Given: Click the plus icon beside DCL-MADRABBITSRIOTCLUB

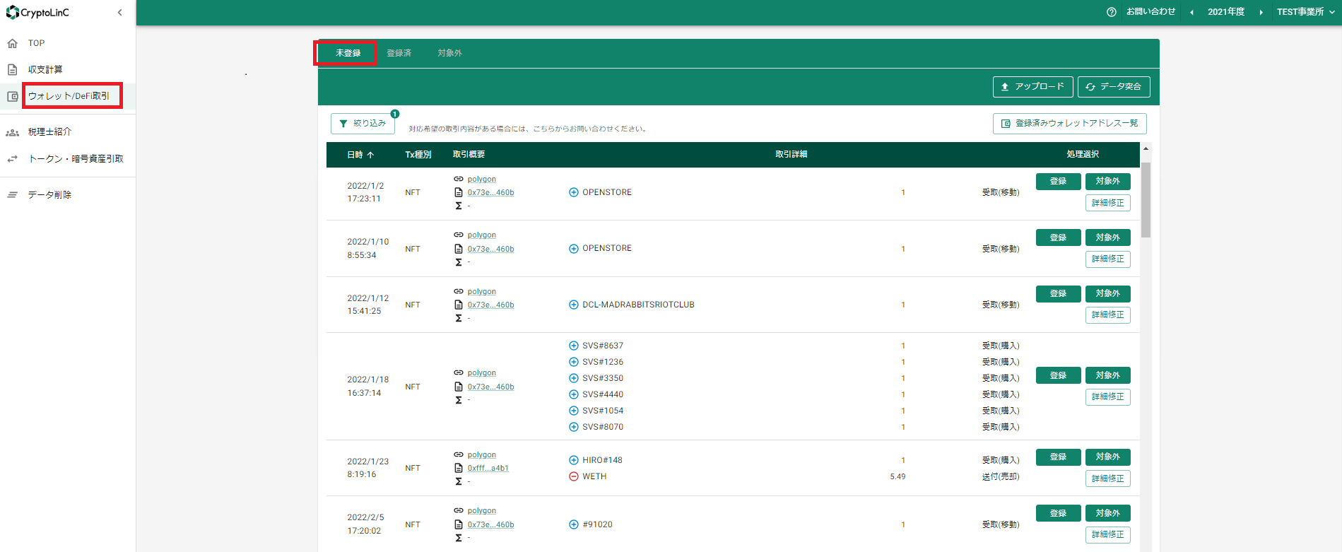Looking at the screenshot, I should pos(574,305).
